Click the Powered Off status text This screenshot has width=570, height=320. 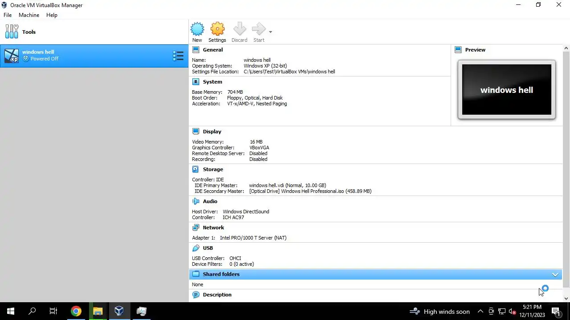(45, 59)
